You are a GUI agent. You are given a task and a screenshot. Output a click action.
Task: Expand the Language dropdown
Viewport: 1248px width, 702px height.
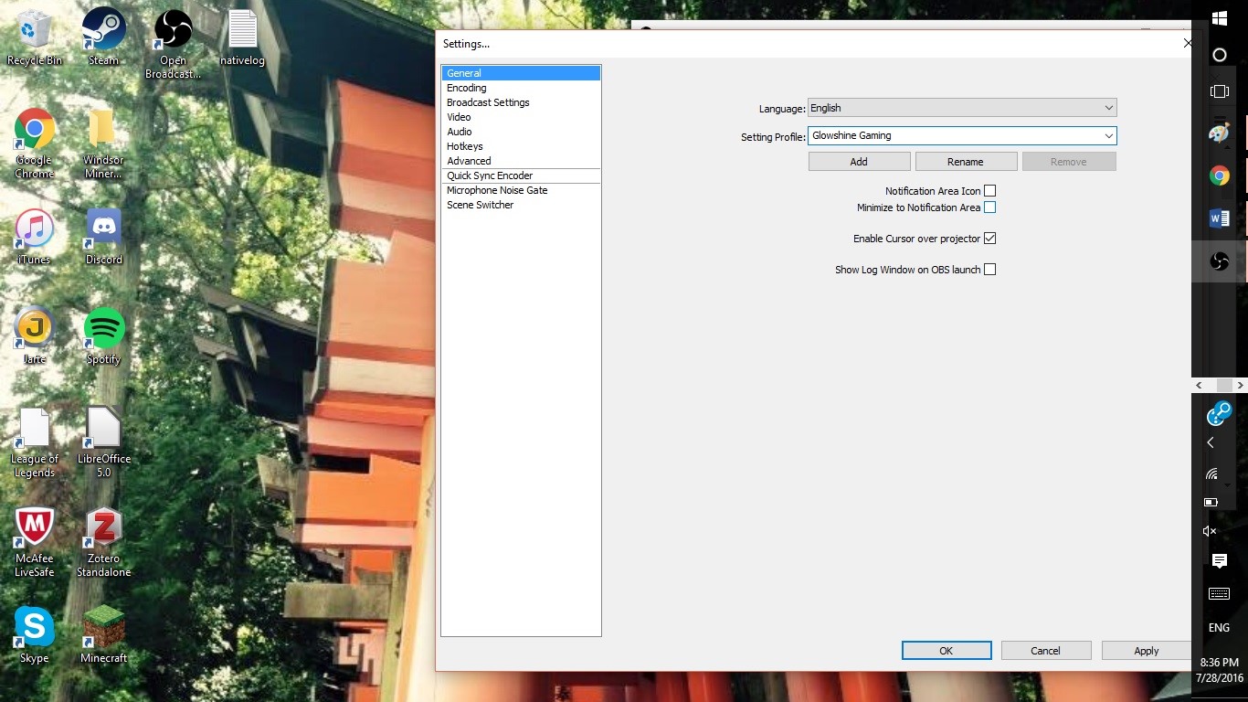[962, 108]
